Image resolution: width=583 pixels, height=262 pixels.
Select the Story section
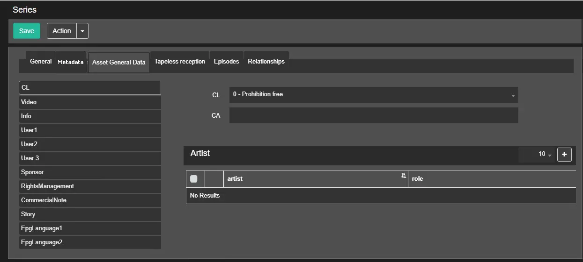point(90,214)
